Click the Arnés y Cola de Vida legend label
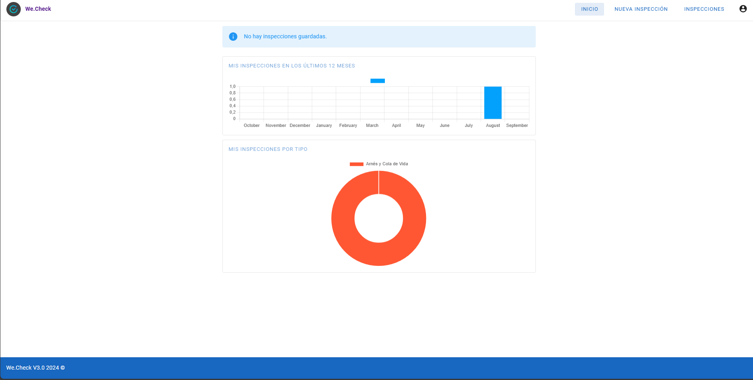 click(x=387, y=164)
